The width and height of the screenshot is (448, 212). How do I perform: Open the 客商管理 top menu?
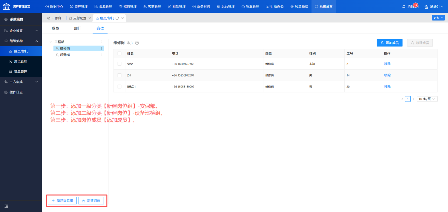[152, 7]
